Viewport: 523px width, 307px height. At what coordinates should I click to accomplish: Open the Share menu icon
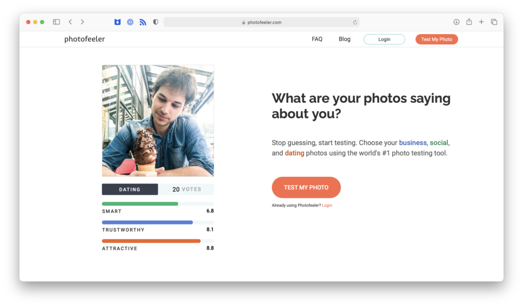tap(469, 22)
